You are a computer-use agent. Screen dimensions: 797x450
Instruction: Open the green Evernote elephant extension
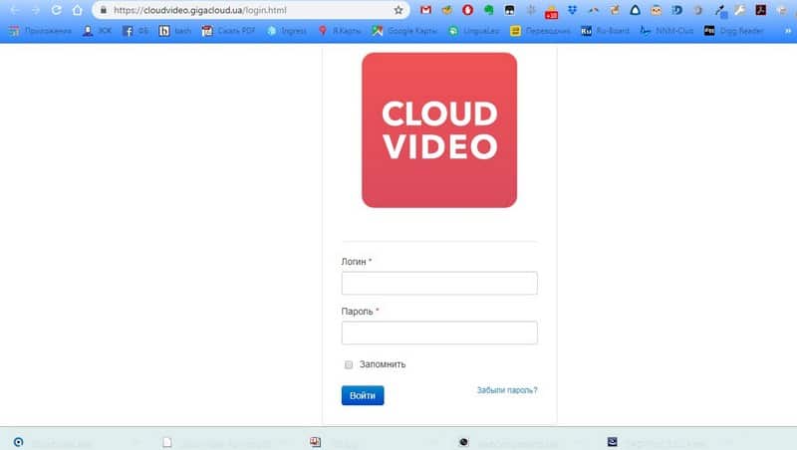click(488, 10)
